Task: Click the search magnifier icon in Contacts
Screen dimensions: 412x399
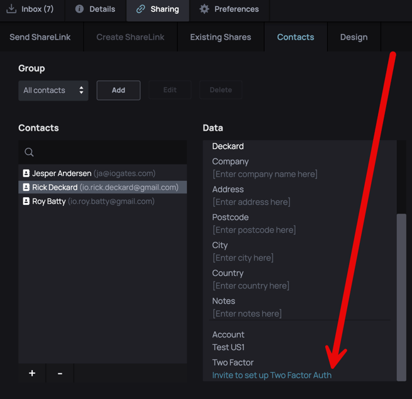Action: click(29, 152)
